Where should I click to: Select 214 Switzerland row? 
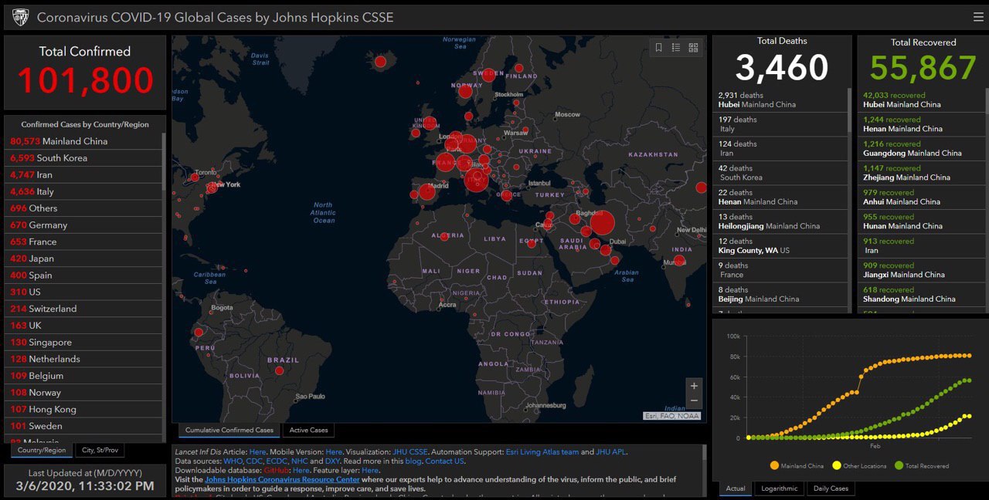[x=83, y=309]
